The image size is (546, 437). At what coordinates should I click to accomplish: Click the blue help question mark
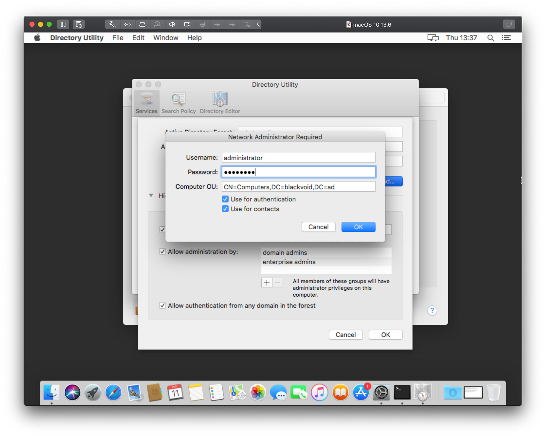tap(432, 311)
